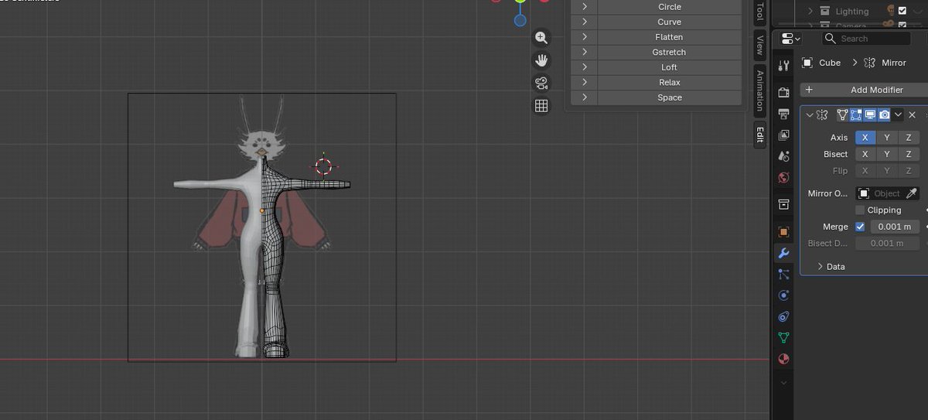Expand the Flatten LoopTools options

[x=585, y=37]
